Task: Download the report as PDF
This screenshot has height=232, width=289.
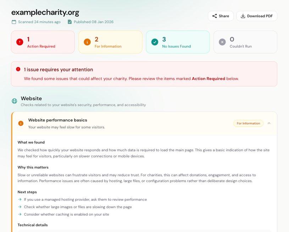Action: (257, 16)
